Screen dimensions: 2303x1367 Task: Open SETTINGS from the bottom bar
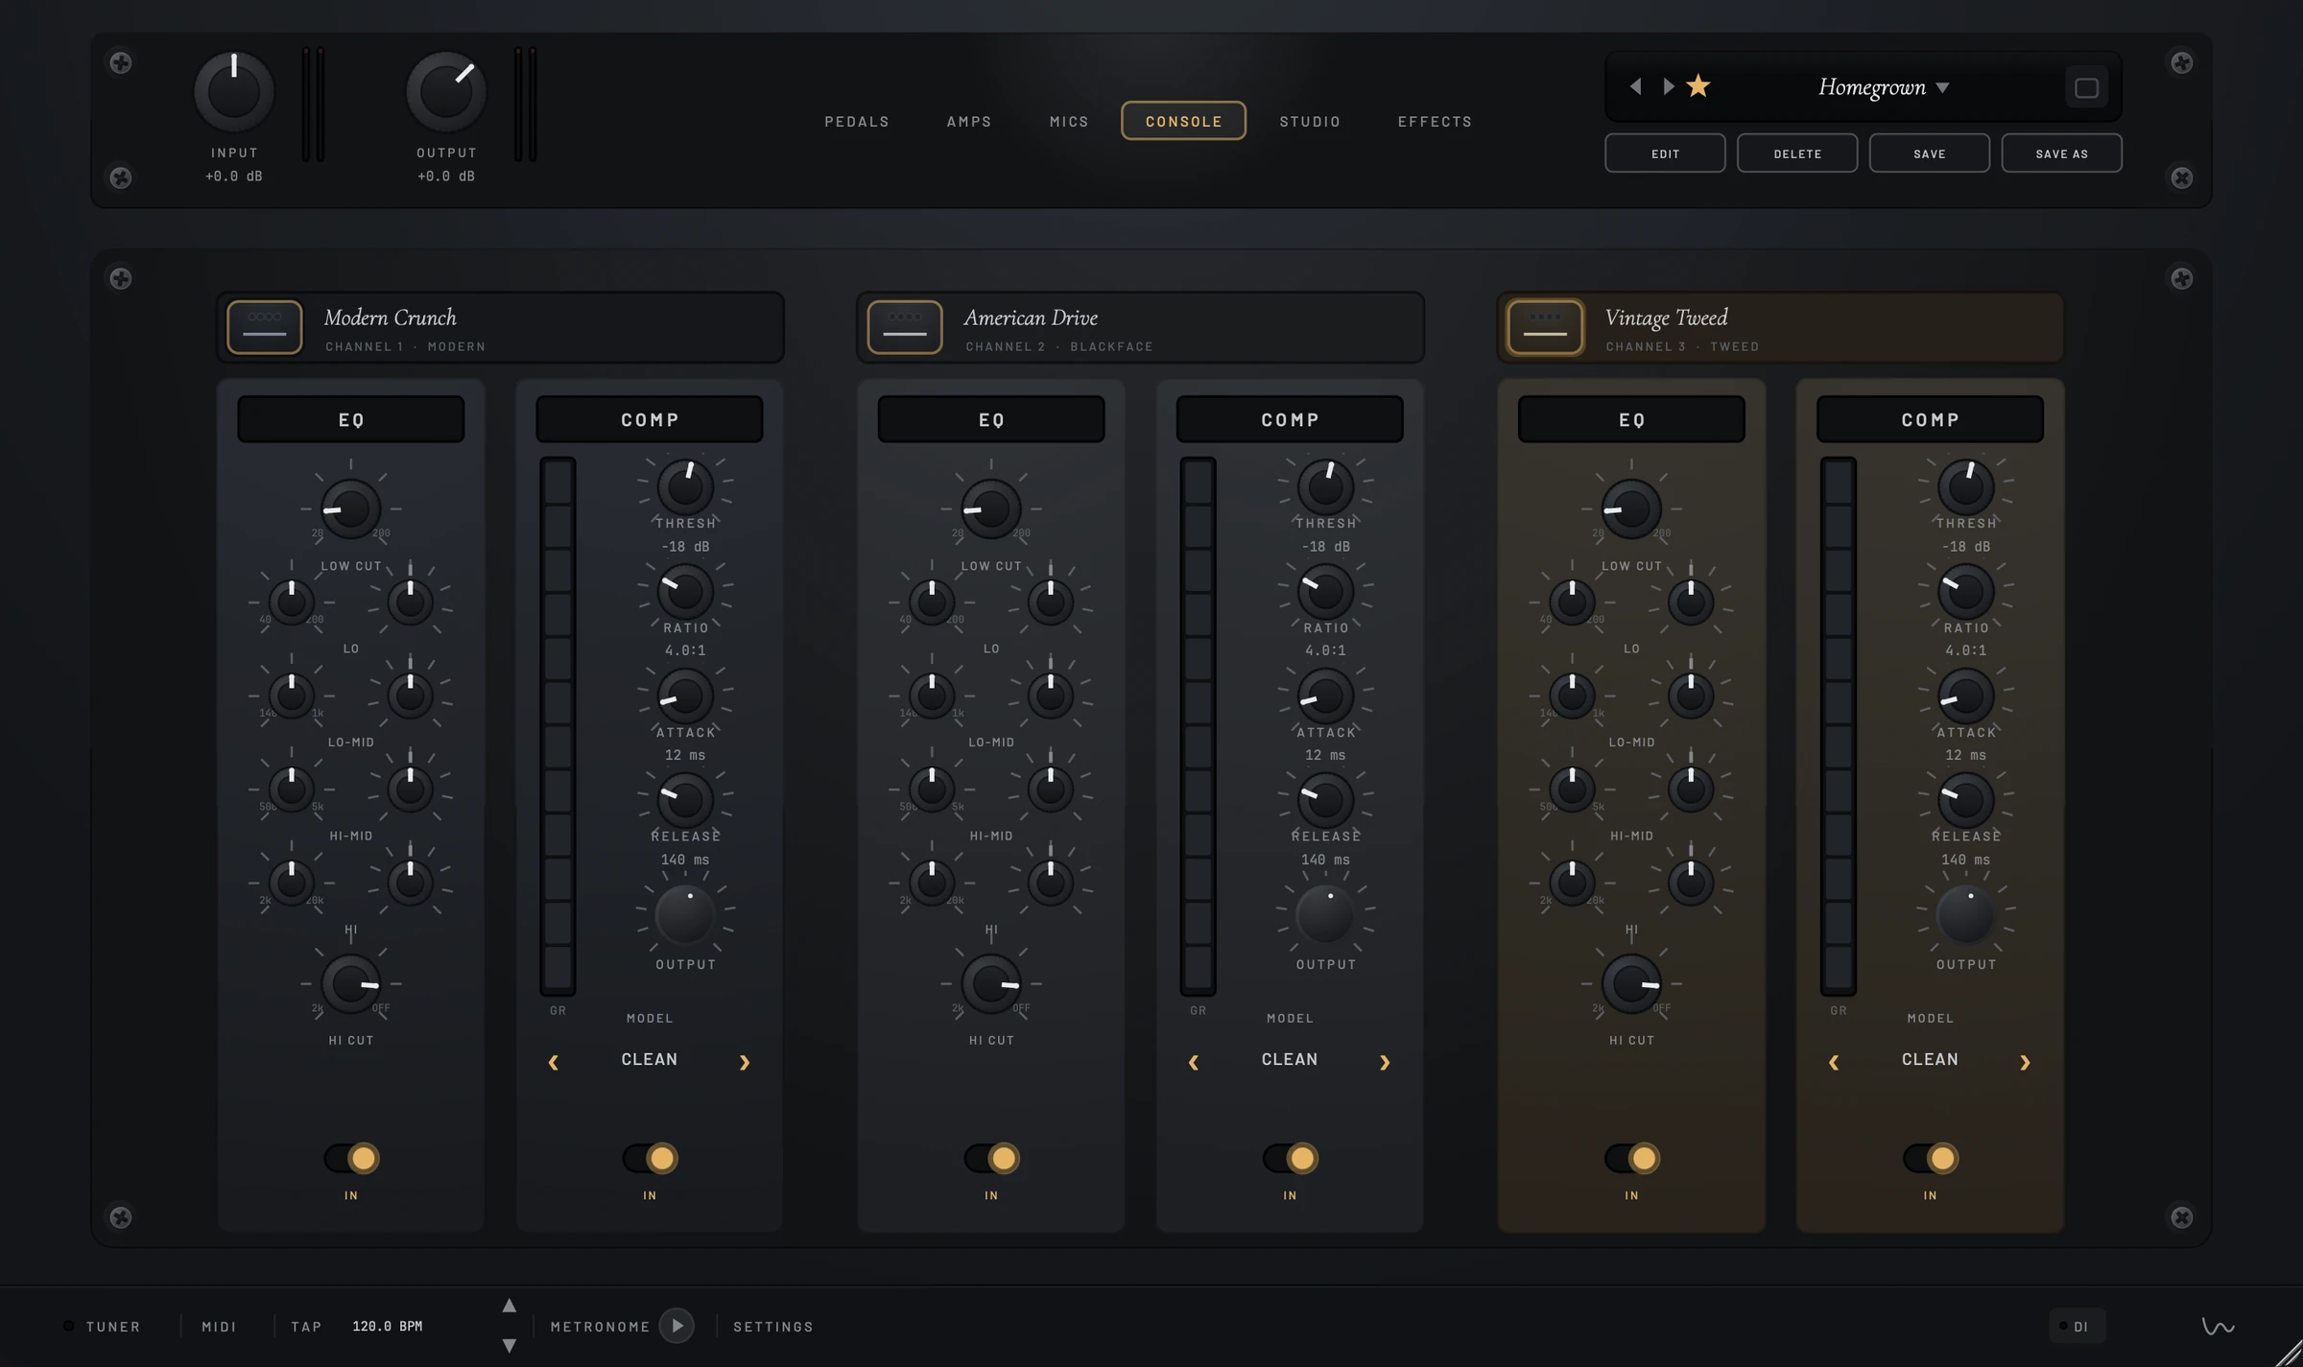pyautogui.click(x=773, y=1326)
